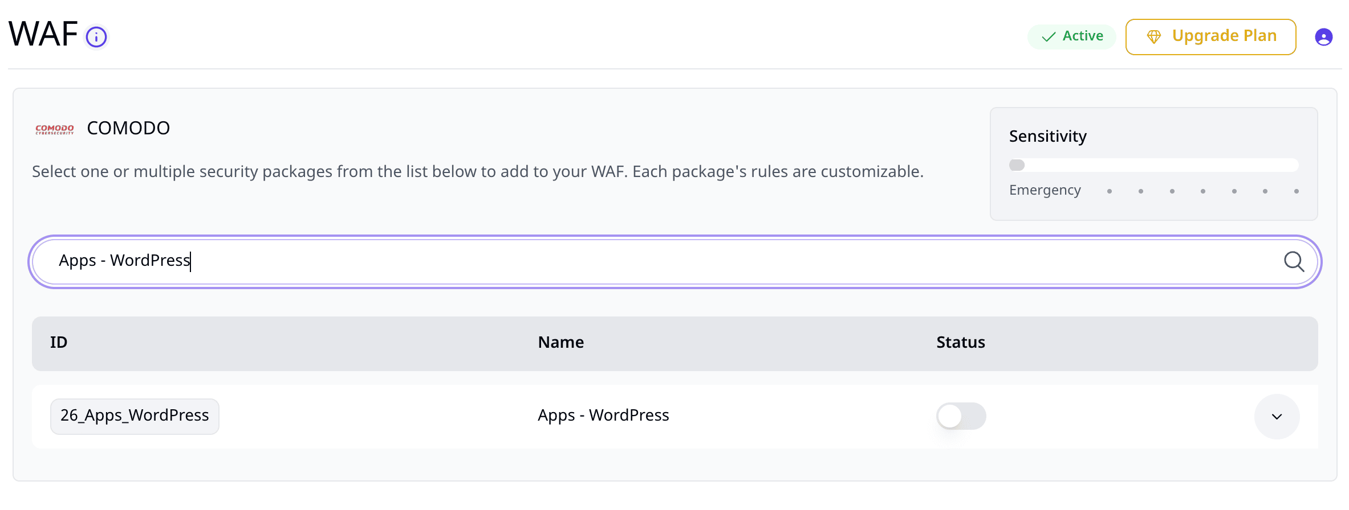Click the Sensitivity slider track
This screenshot has width=1349, height=510.
coord(1153,165)
